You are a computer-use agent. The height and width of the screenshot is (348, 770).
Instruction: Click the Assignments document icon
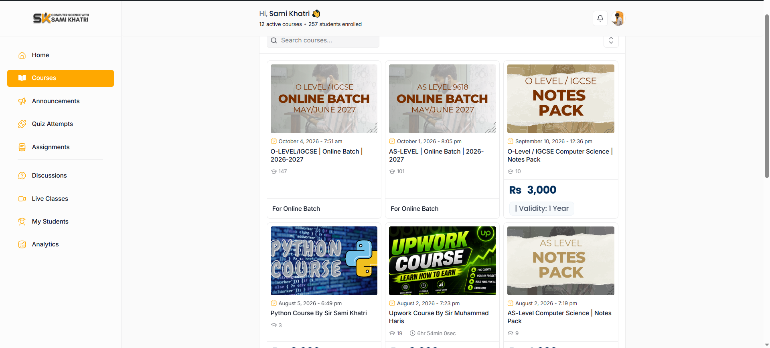coord(22,147)
